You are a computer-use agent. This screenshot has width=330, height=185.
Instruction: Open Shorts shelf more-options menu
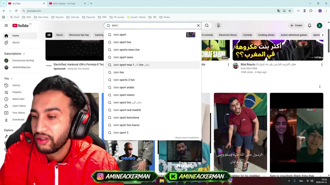[320, 87]
